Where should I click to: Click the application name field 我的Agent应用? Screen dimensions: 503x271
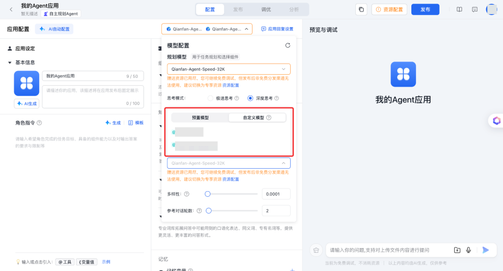[x=93, y=76]
